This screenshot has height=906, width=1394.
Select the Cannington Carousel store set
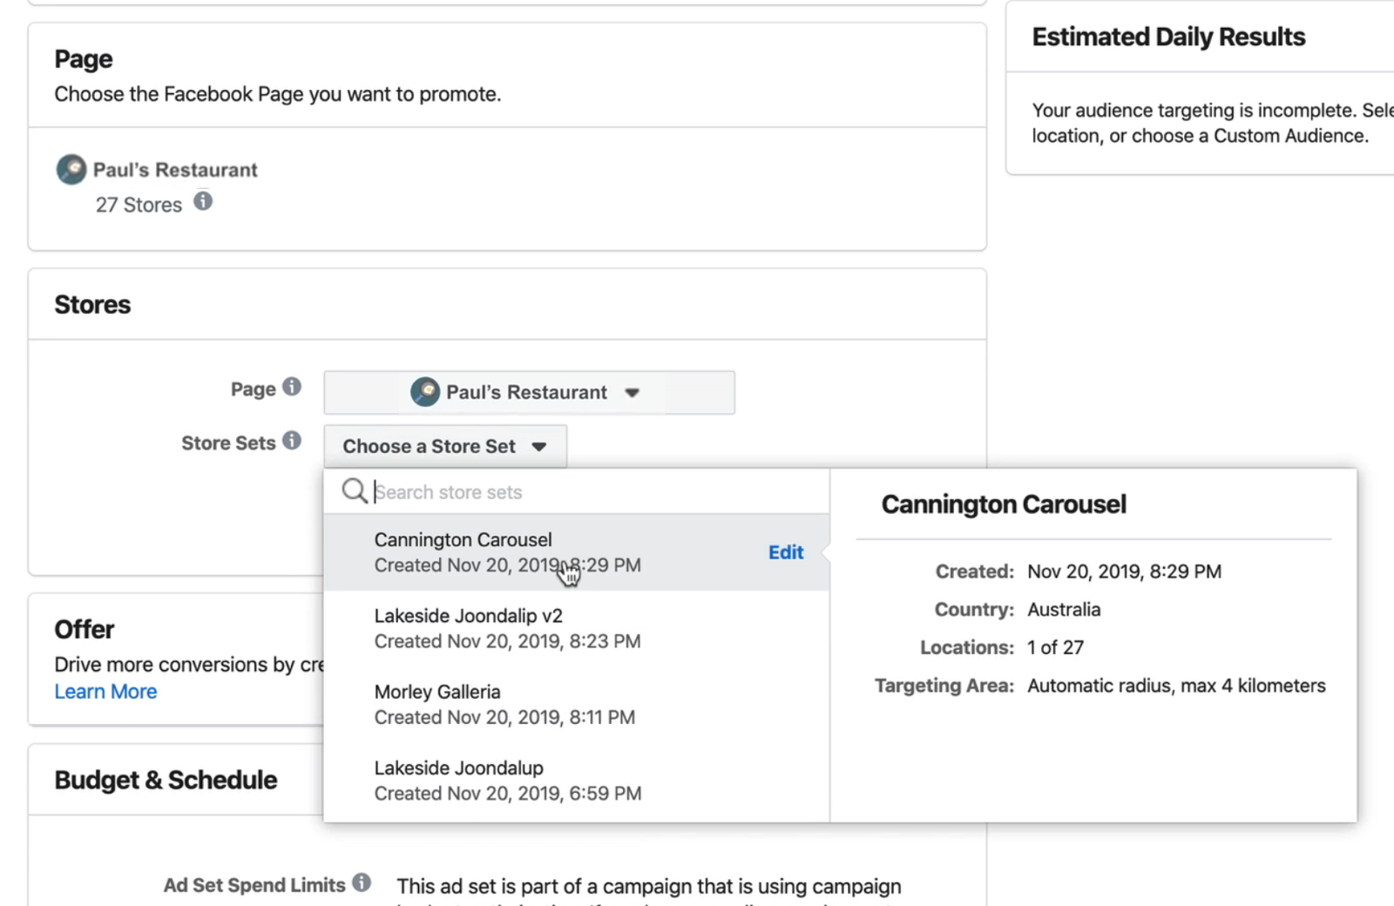click(x=576, y=552)
